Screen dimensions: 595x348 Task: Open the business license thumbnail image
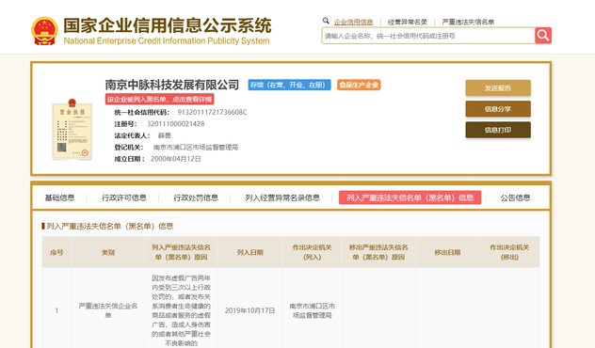pyautogui.click(x=72, y=129)
